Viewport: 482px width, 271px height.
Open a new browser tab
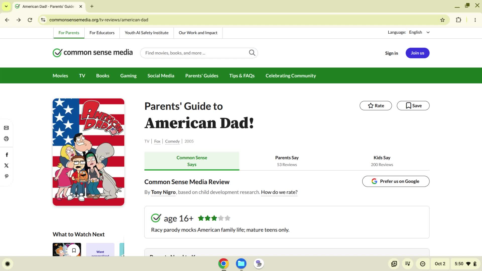(x=92, y=6)
